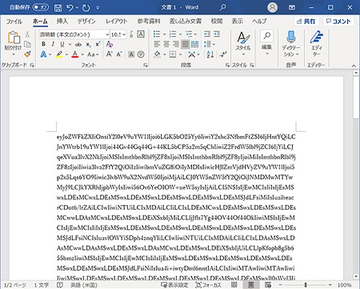Switch to the 挿入 tab

(62, 21)
